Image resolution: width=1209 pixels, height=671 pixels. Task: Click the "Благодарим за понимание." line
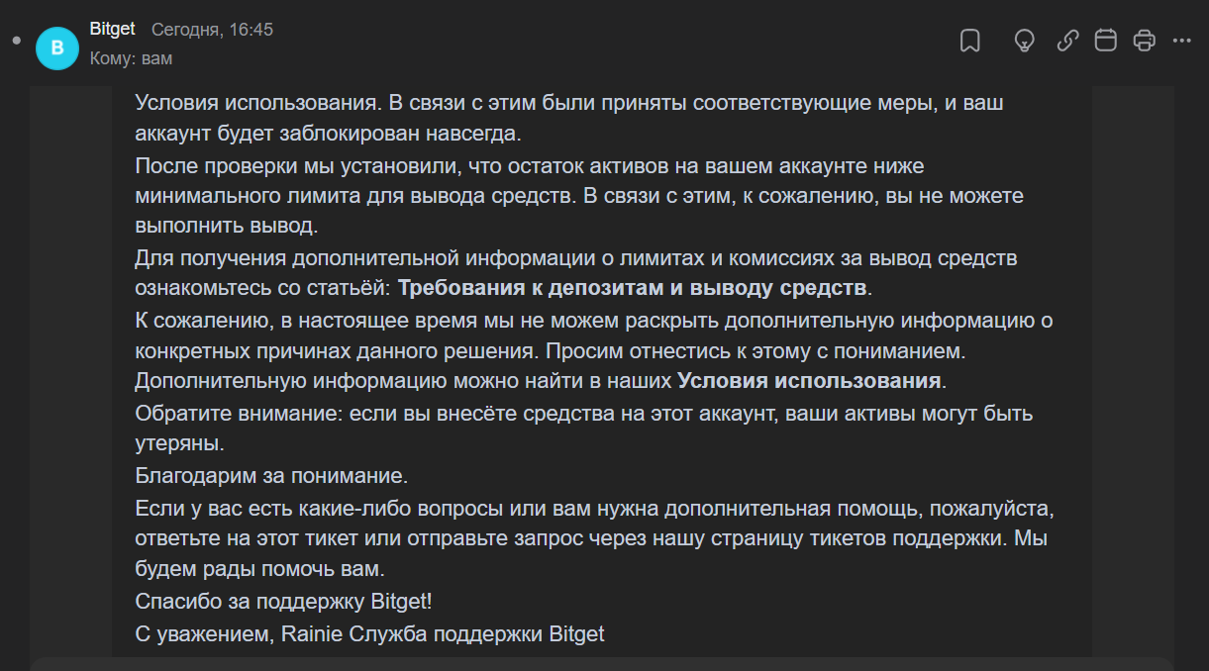point(272,476)
